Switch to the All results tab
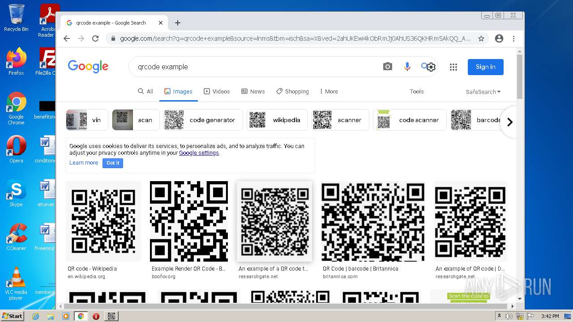573x322 pixels. 145,91
